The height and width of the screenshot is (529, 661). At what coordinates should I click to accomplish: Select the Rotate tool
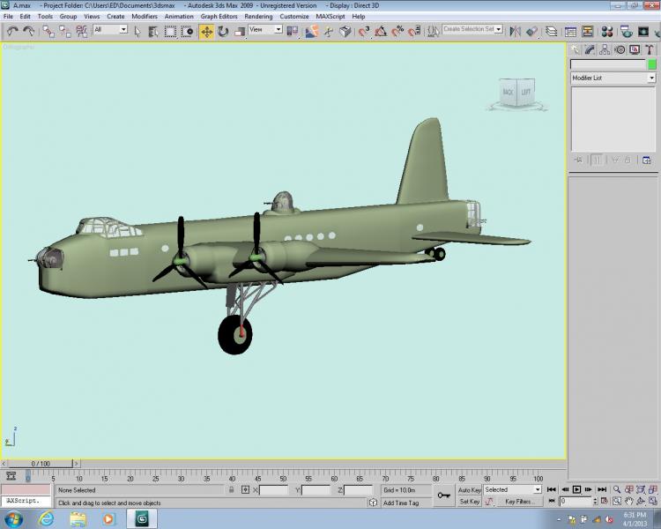tap(223, 32)
